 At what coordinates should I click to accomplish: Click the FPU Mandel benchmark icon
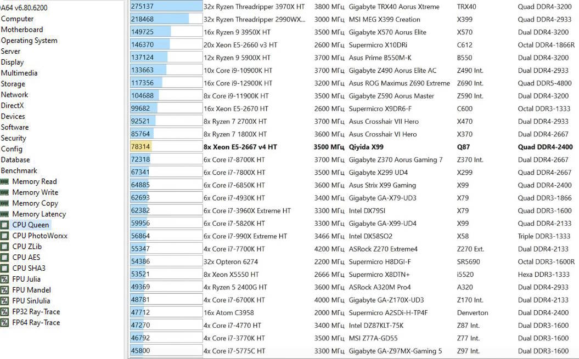[4, 290]
